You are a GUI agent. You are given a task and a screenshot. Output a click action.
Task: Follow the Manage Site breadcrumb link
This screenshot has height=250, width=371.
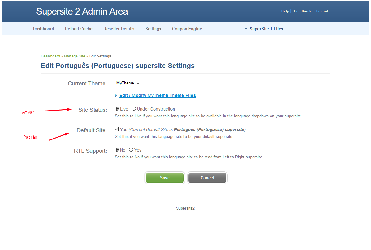click(x=75, y=56)
